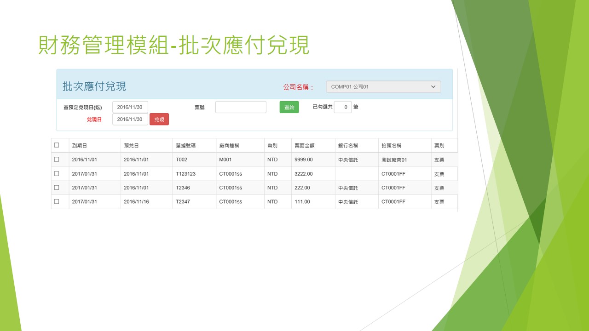Click amount 3222.00

304,174
